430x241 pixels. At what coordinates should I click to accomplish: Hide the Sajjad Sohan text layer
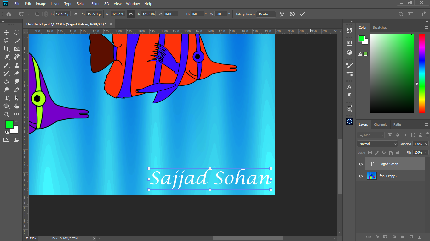coord(361,164)
